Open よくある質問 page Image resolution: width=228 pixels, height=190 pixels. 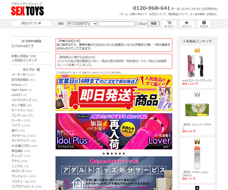[x=197, y=14]
